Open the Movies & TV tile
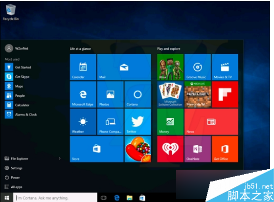274x202 pixels. click(x=225, y=67)
